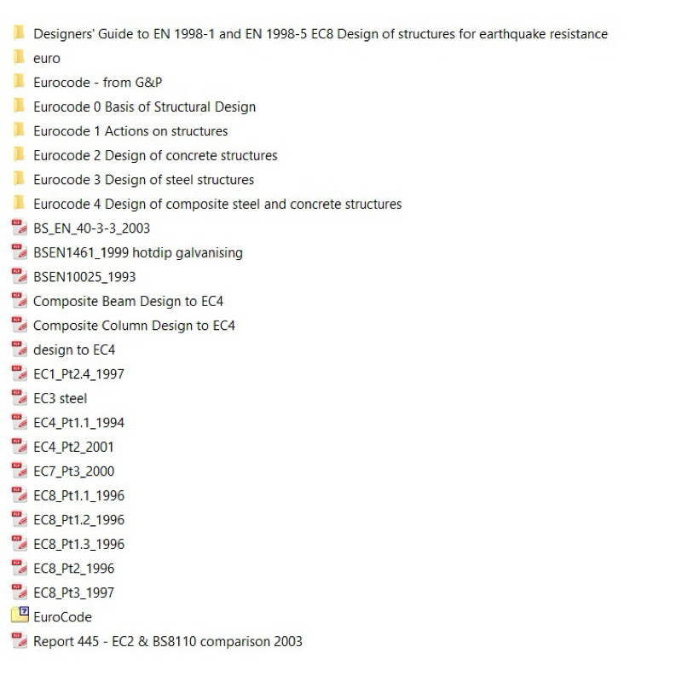682x682 pixels.
Task: Click file name 'EC8_Pt2_1996'
Action: tap(73, 569)
